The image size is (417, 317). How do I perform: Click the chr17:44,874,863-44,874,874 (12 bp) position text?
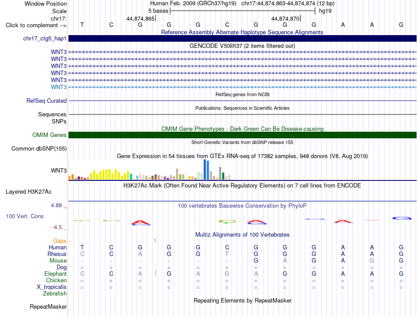[x=288, y=4]
